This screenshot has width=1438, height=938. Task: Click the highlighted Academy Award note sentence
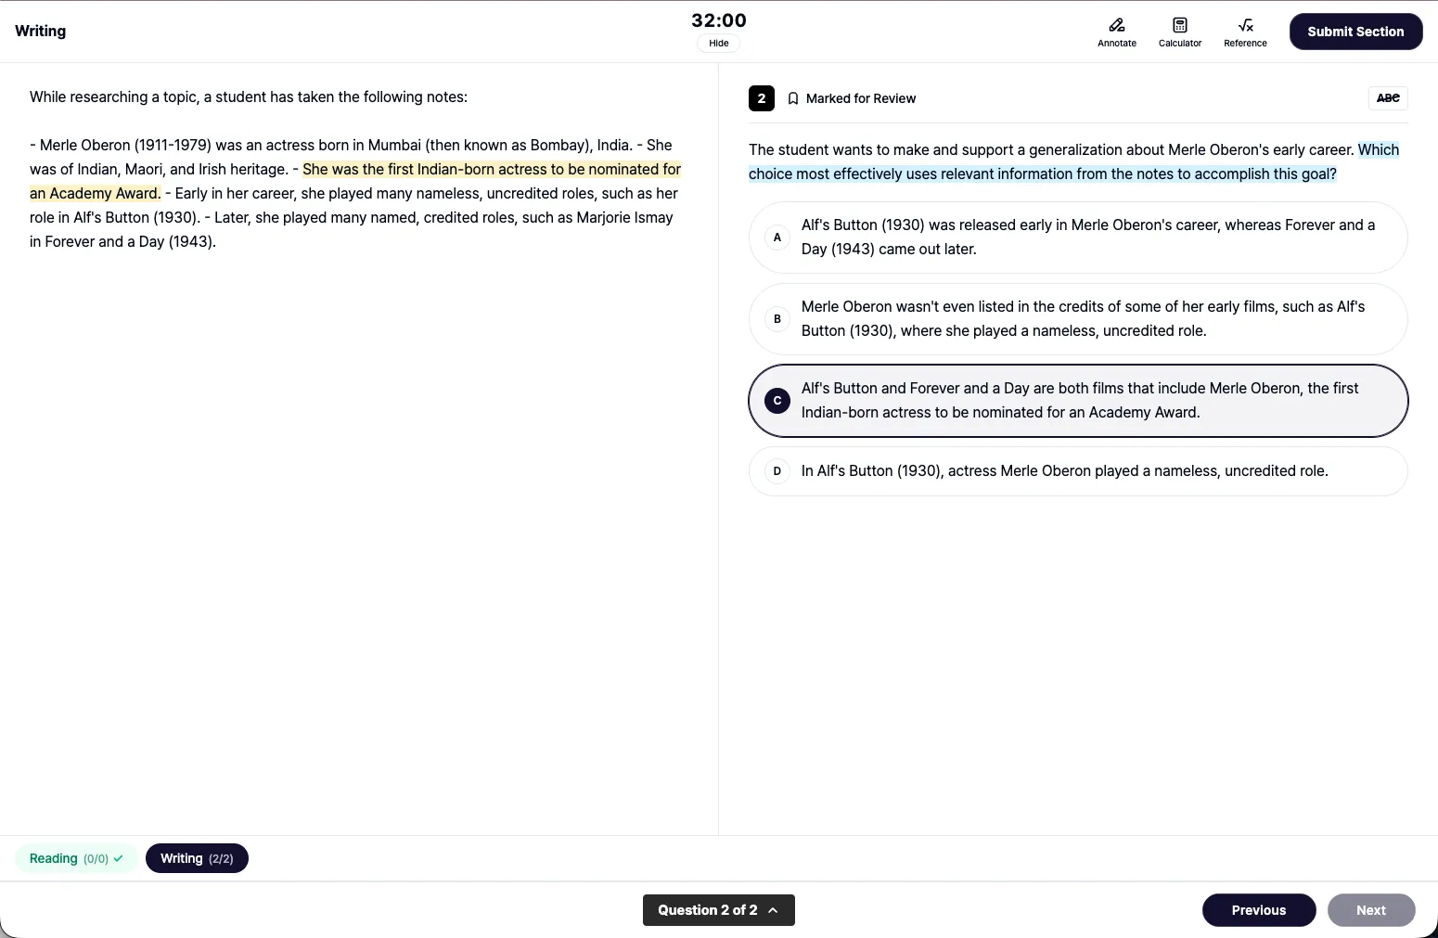click(x=355, y=181)
